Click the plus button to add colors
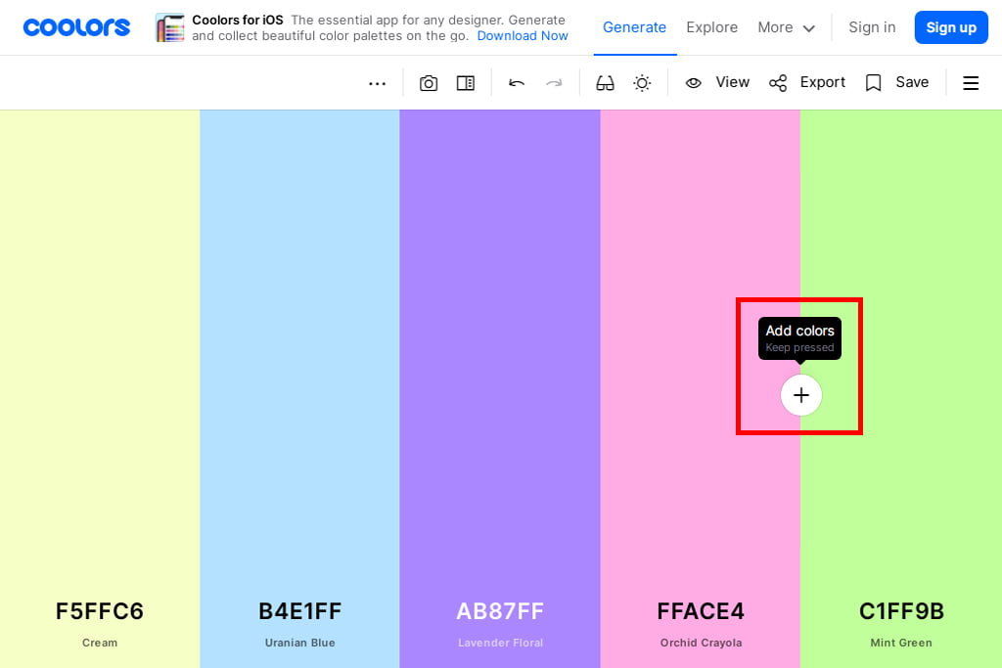Screen dimensions: 1002x668 801,395
